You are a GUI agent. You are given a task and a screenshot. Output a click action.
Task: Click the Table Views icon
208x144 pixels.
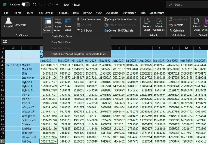coord(68,21)
